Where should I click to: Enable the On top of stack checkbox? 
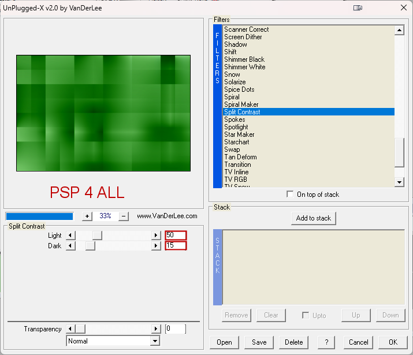coord(290,195)
